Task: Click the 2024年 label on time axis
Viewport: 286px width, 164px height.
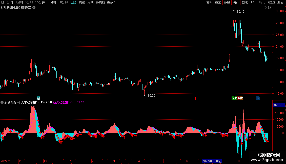Action: (x=6, y=161)
